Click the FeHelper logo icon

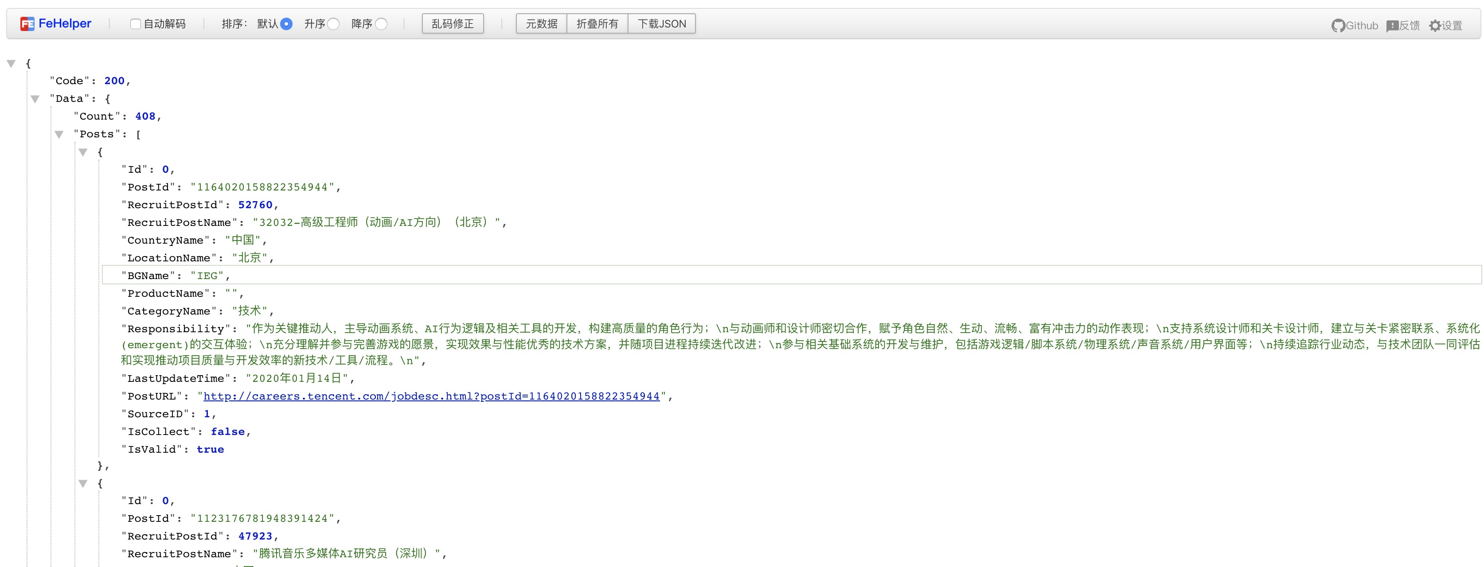pyautogui.click(x=27, y=23)
